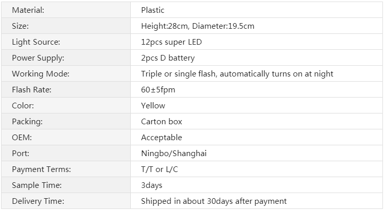Viewport: 384px width, 210px height.
Task: Select the Height:28cm, Diameter:19.5cm text
Action: click(x=198, y=26)
